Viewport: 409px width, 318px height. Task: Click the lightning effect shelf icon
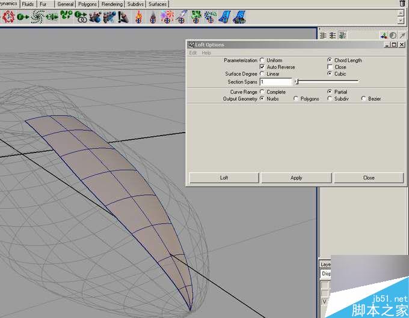point(181,16)
